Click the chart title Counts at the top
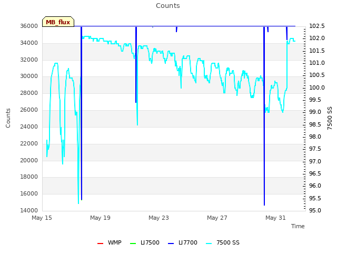The width and height of the screenshot is (337, 253). [168, 6]
